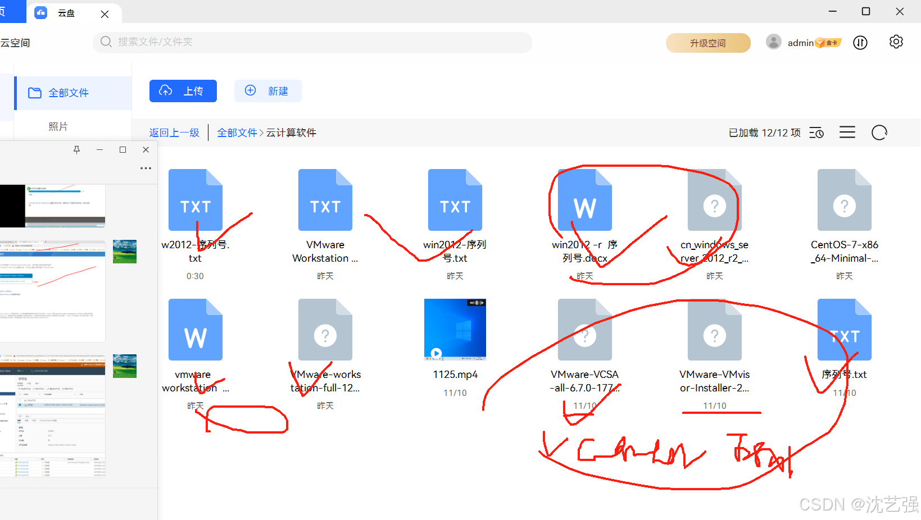
Task: Select the VMware-workstation-full-12 file icon
Action: click(325, 330)
